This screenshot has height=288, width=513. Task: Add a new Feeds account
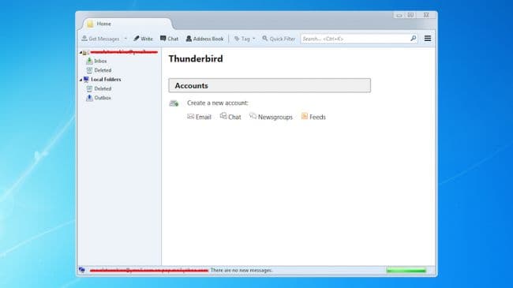[x=313, y=117]
